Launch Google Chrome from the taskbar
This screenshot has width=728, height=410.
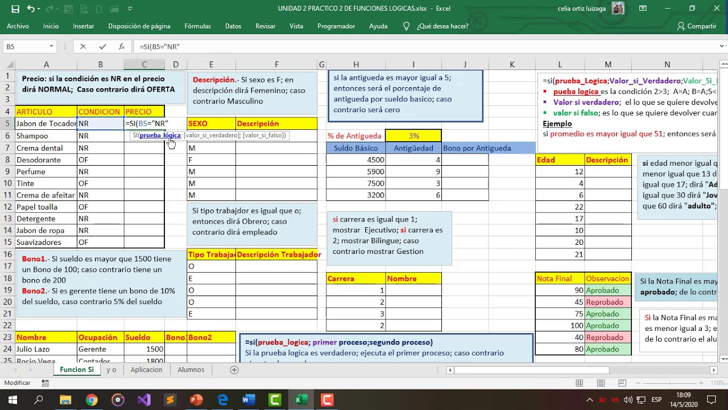tap(92, 400)
